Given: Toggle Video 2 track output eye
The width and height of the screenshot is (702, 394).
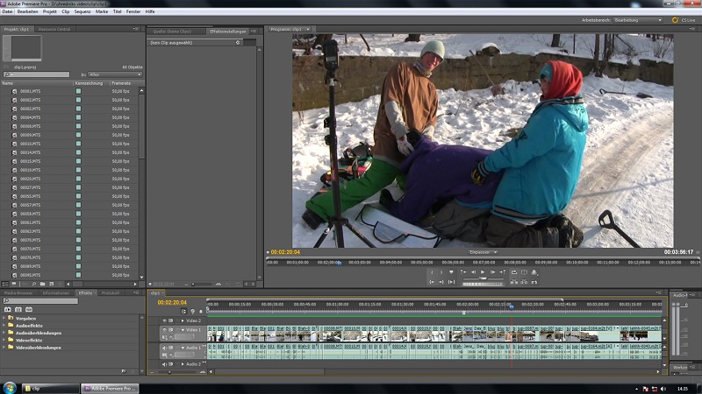Looking at the screenshot, I should coord(163,320).
